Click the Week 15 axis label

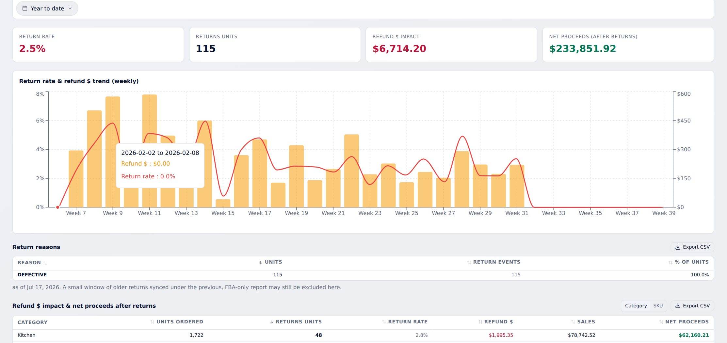point(223,213)
